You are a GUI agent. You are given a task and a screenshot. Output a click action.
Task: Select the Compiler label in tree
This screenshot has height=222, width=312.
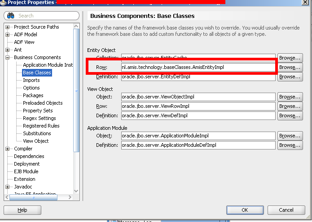(23, 149)
